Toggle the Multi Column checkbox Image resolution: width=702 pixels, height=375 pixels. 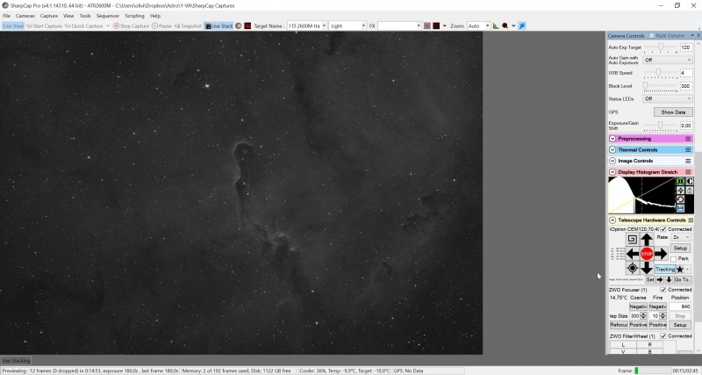(651, 35)
